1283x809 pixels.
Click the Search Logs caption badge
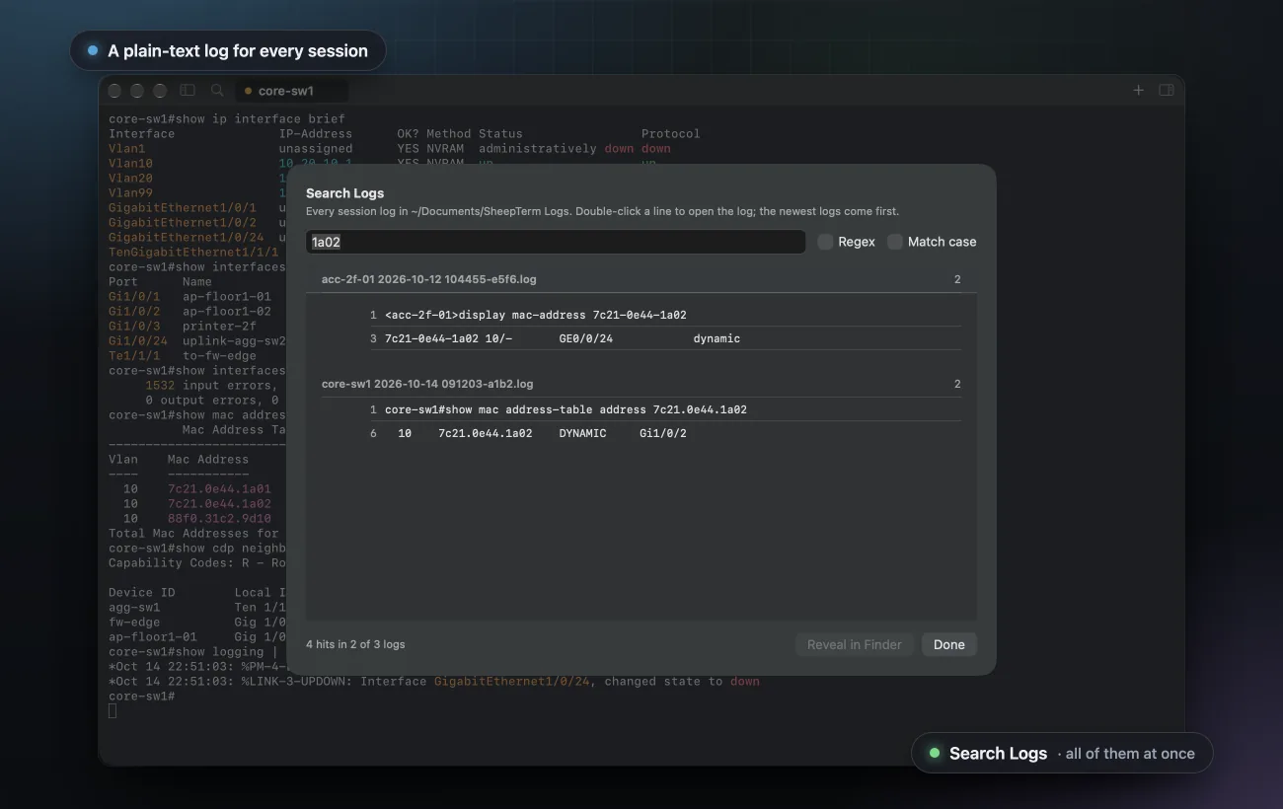(x=1062, y=753)
